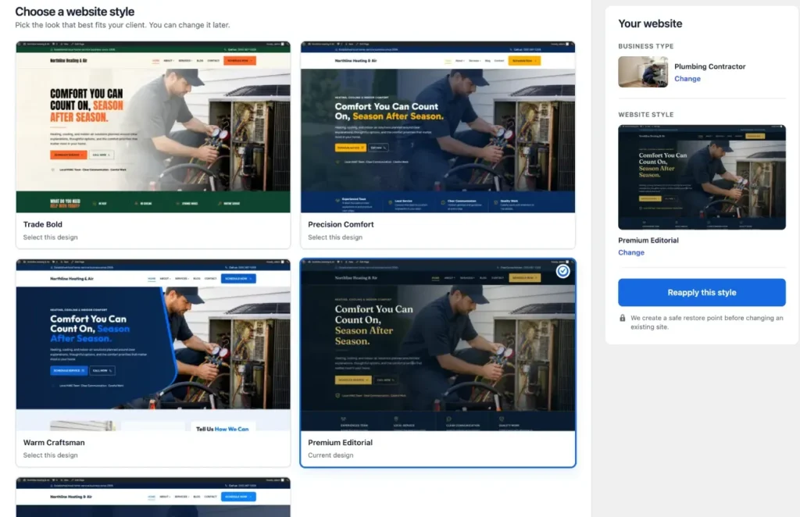Click the 'Current design' label
Screen dimensions: 800x517
pyautogui.click(x=330, y=455)
